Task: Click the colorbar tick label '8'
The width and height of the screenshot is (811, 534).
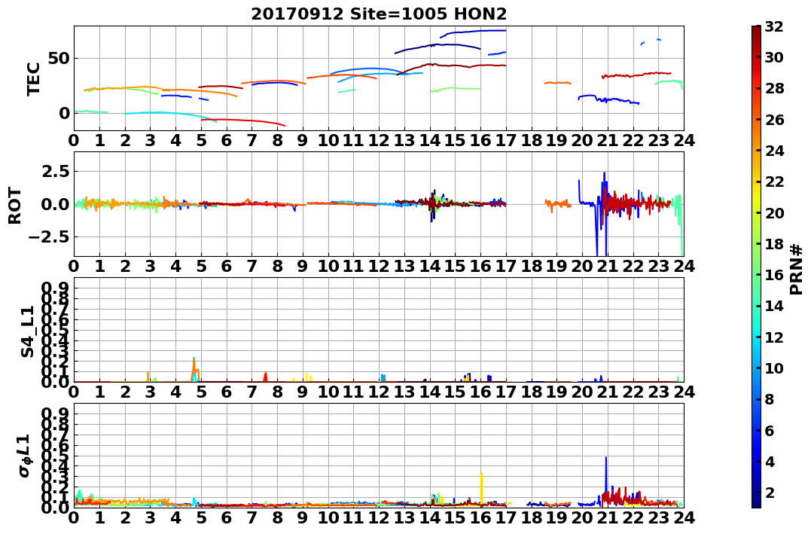Action: pyautogui.click(x=770, y=399)
